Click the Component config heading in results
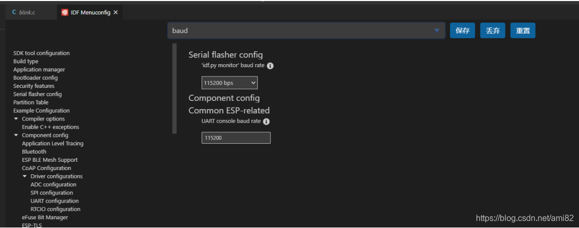 [x=224, y=98]
